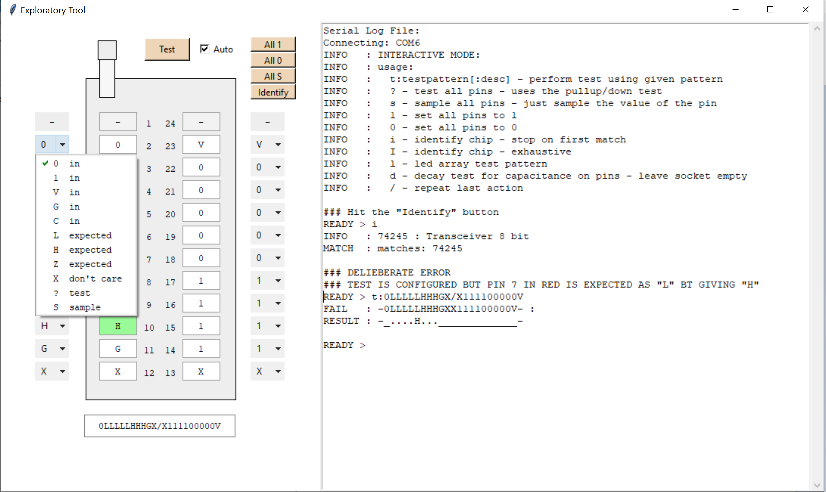Image resolution: width=826 pixels, height=492 pixels.
Task: Choose '1 in' from dropdown menu
Action: (86, 178)
